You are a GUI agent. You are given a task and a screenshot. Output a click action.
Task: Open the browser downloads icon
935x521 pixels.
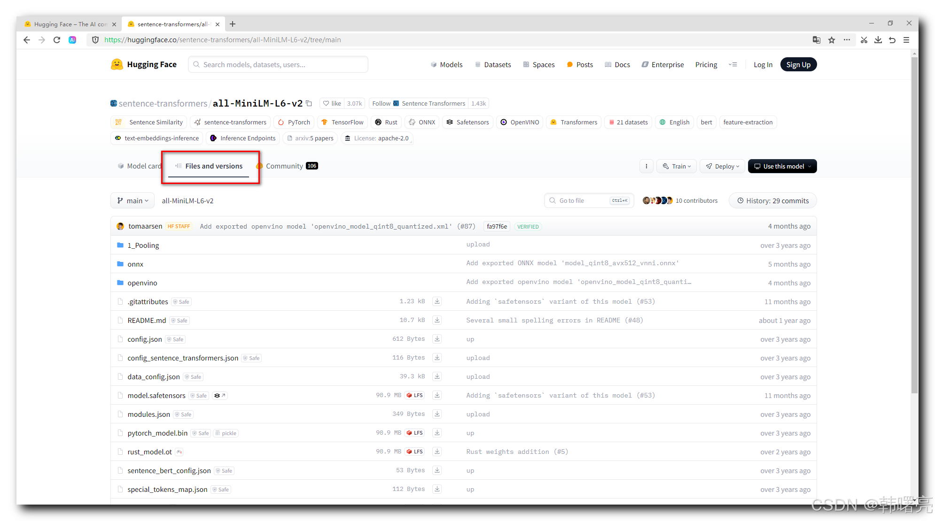click(878, 40)
